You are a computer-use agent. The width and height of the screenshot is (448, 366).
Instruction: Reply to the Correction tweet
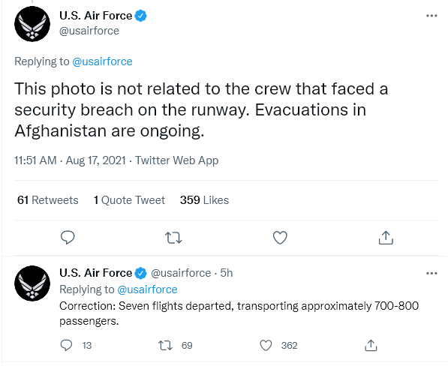[x=66, y=345]
